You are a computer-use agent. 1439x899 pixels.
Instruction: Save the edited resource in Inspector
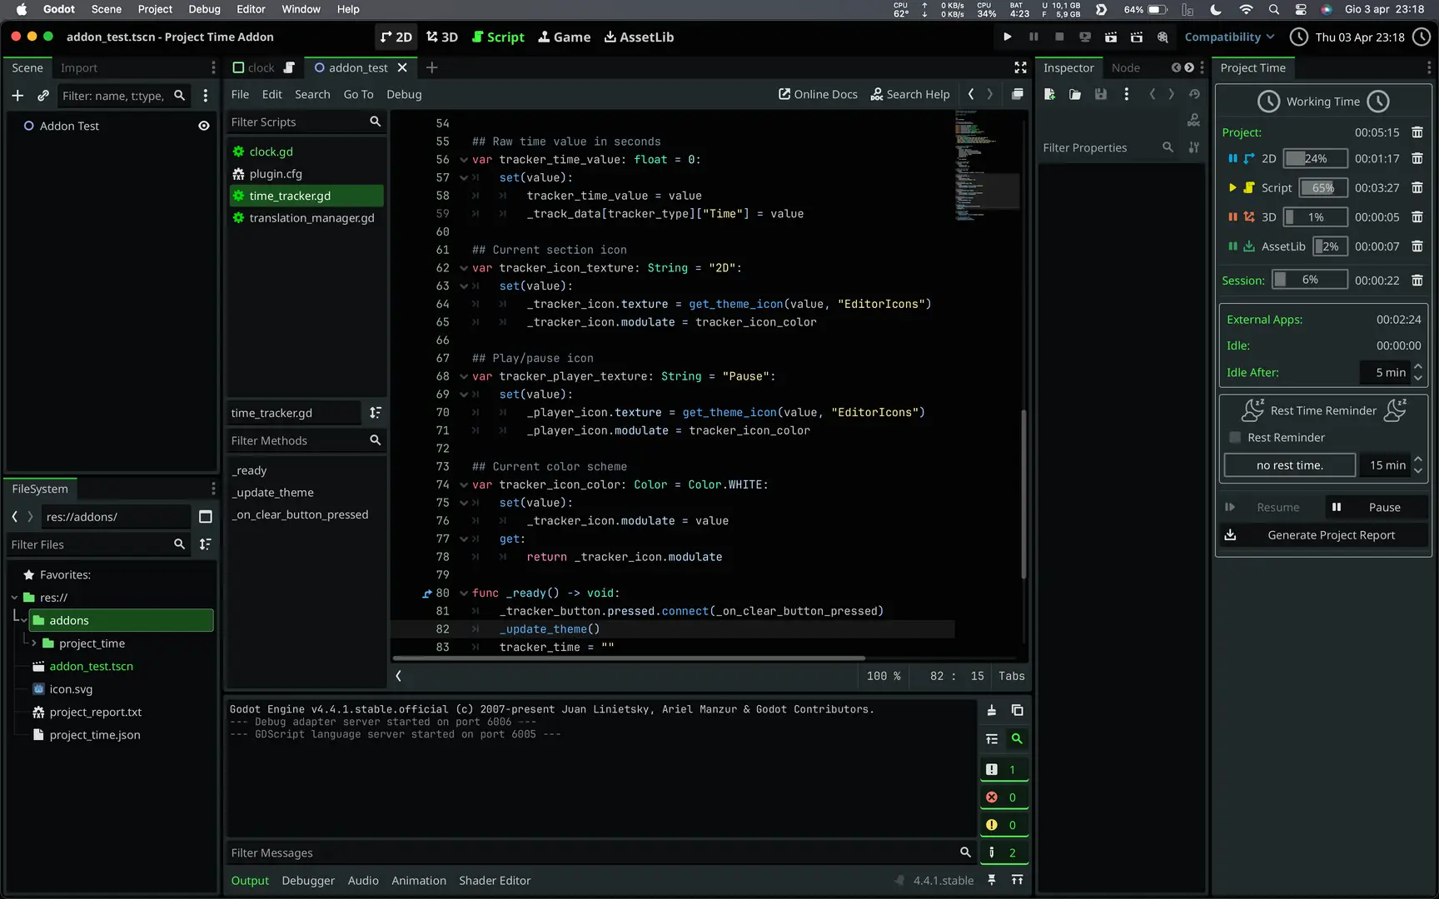click(x=1101, y=94)
